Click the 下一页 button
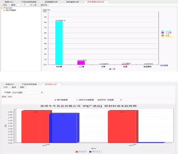This screenshot has width=178, height=154. click(x=33, y=5)
